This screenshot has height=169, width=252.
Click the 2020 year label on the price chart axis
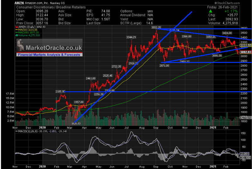[42, 128]
